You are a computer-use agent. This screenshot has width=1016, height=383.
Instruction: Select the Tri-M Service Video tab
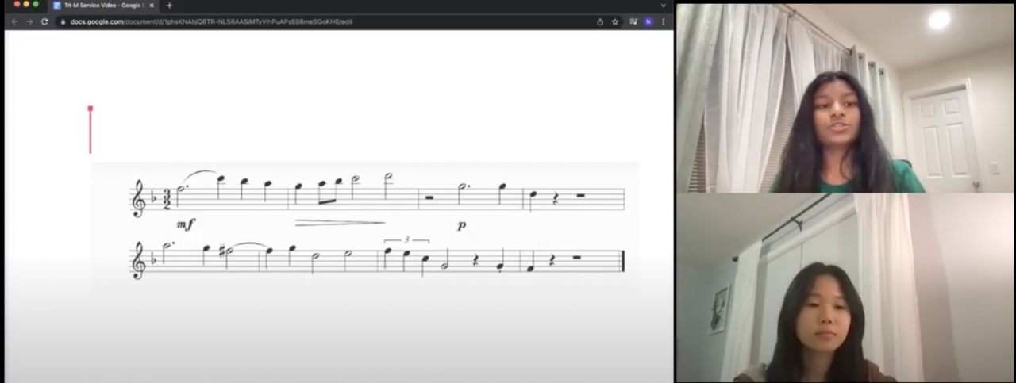(x=103, y=6)
